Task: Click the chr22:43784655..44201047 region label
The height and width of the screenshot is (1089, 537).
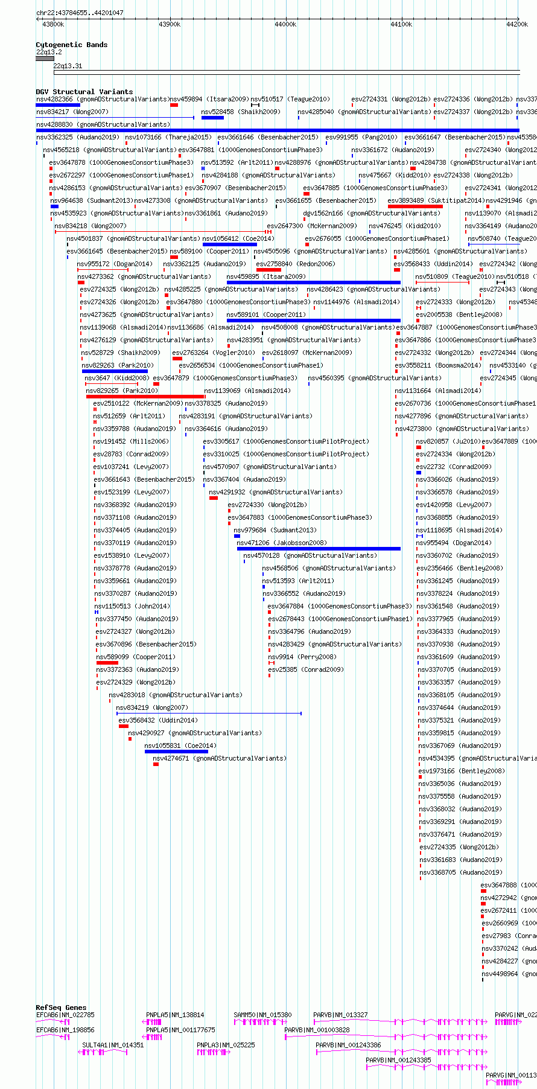Action: pos(80,13)
